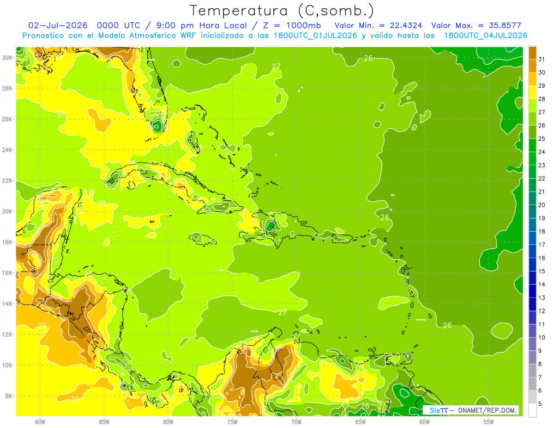Image resolution: width=554 pixels, height=428 pixels.
Task: Pick the dark brown top swatch of color scale
Action: [532, 53]
